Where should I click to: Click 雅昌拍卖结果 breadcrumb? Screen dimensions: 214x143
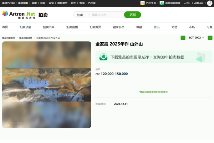(26, 38)
